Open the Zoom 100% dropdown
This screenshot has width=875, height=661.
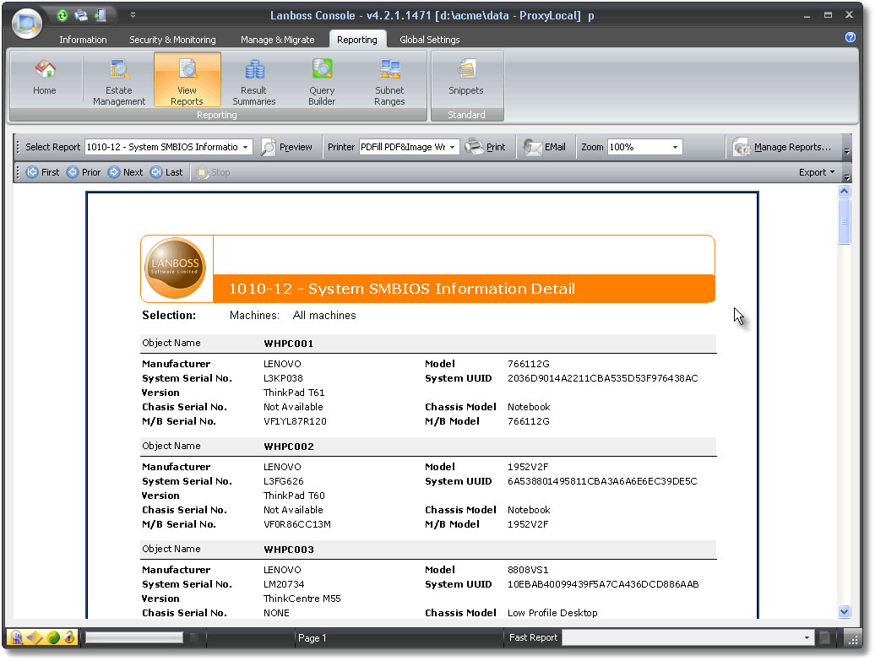pyautogui.click(x=675, y=147)
